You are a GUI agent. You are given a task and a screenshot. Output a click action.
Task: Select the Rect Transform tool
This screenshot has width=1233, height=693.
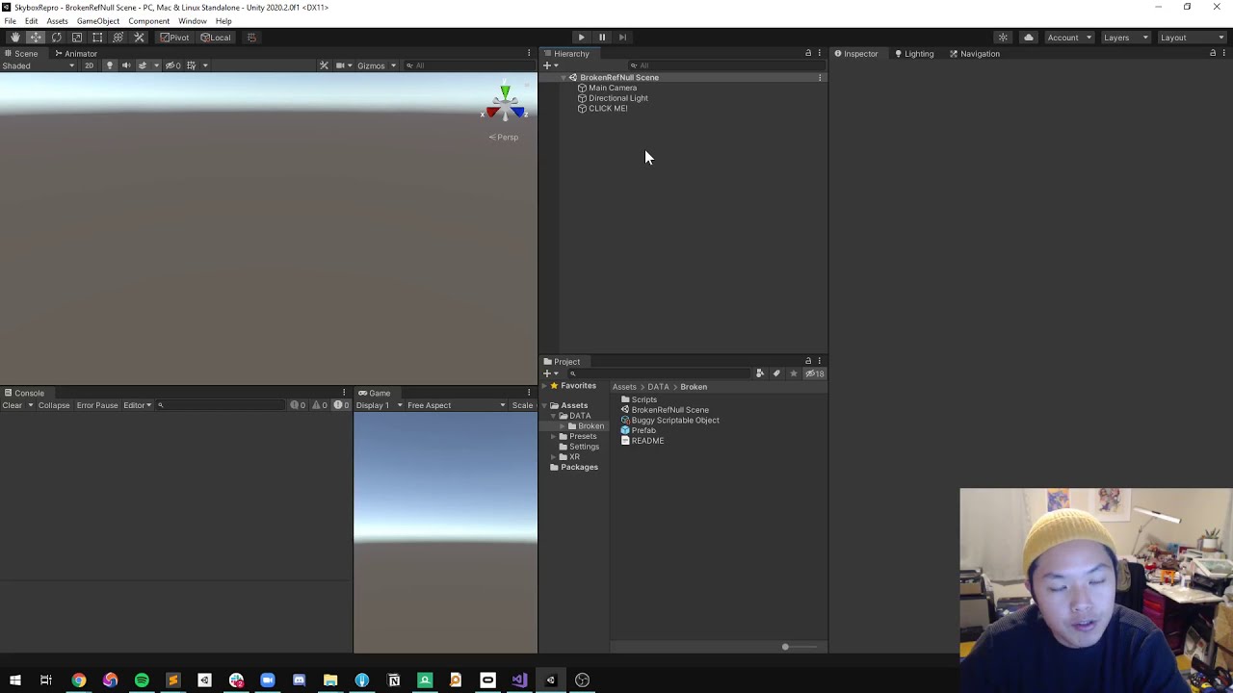pyautogui.click(x=97, y=37)
